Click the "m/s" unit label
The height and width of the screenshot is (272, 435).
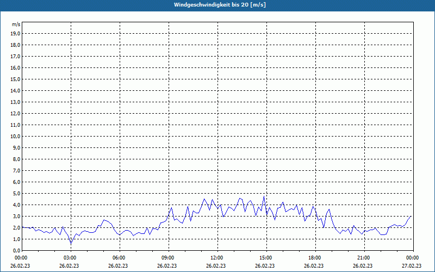[x=16, y=24]
